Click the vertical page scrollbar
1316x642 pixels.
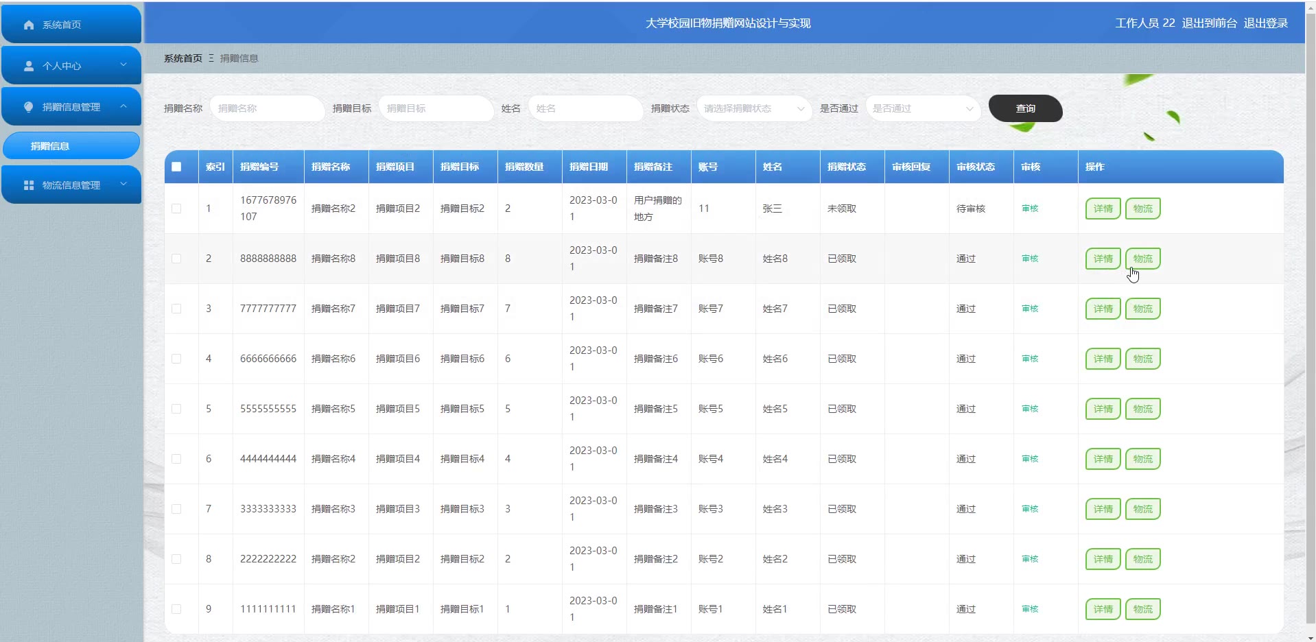[x=1311, y=274]
